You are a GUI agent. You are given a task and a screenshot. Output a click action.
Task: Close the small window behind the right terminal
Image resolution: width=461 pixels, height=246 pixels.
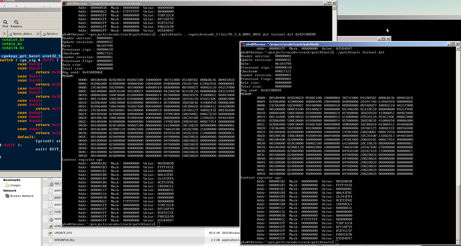[388, 39]
